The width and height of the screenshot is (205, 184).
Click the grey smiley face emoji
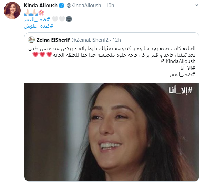69,19
